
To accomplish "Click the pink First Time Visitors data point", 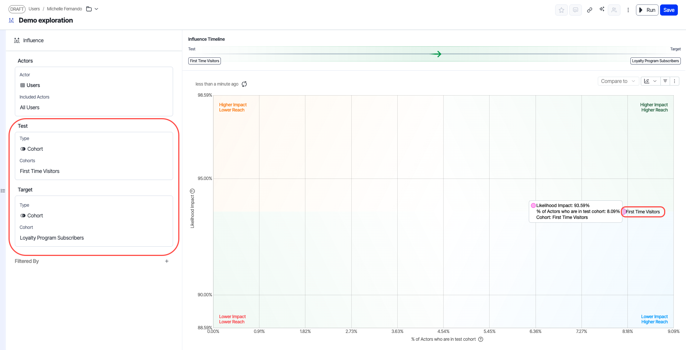I will tap(624, 212).
